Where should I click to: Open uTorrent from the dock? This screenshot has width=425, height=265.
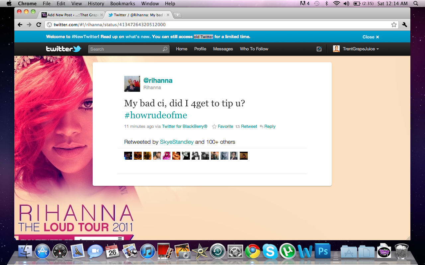[287, 252]
